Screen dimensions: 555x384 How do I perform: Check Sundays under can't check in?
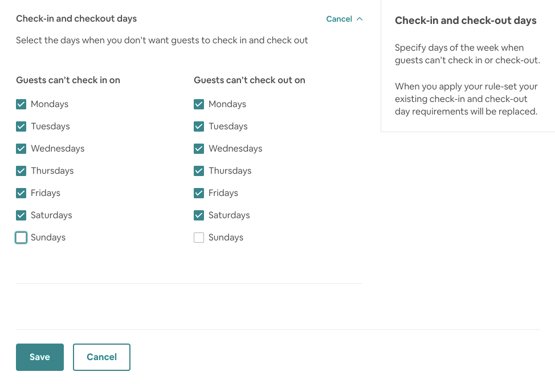click(x=21, y=238)
